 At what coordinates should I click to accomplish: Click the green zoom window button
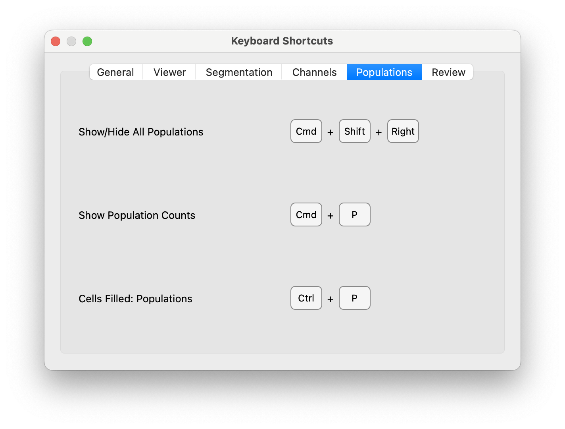87,41
